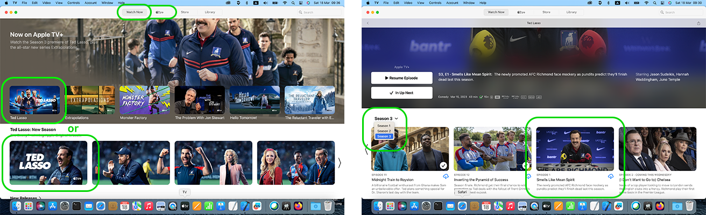Open Mail in the right dock
Viewport: 706px width, 215px height.
coord(450,206)
